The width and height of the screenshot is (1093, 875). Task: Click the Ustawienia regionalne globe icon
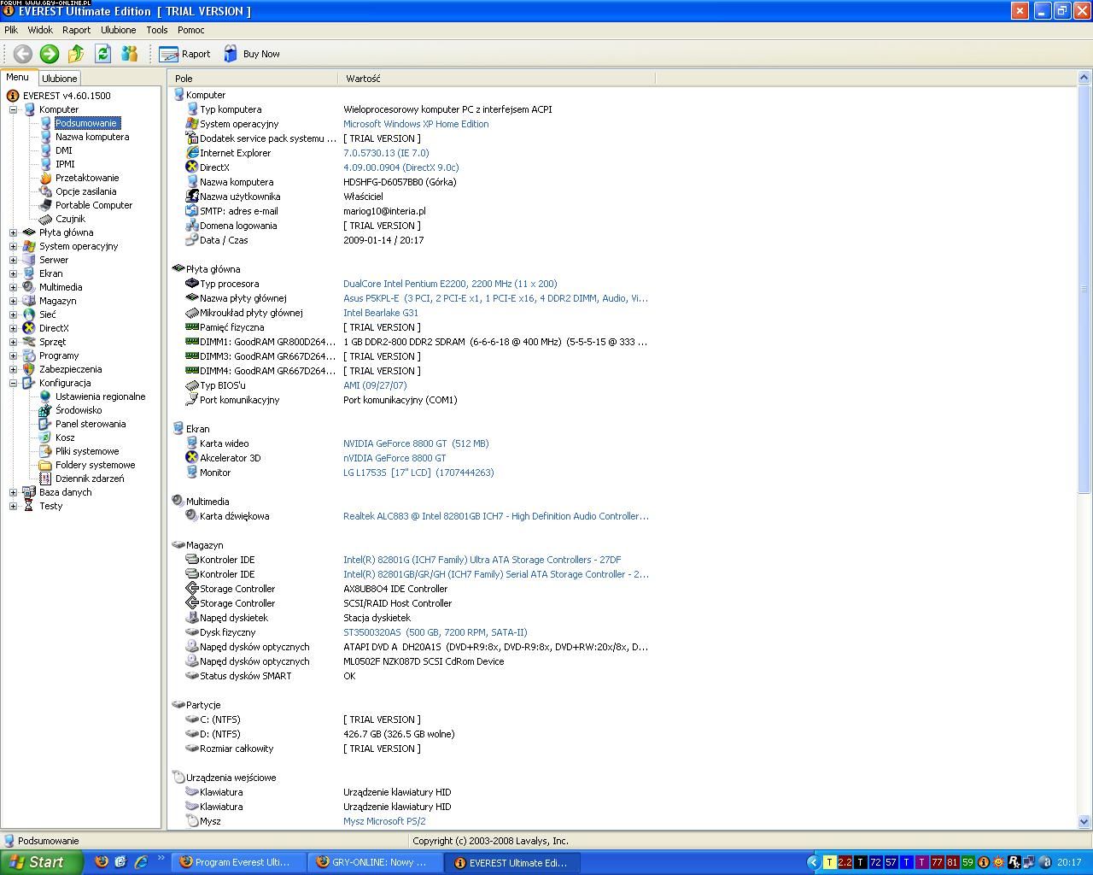(45, 396)
